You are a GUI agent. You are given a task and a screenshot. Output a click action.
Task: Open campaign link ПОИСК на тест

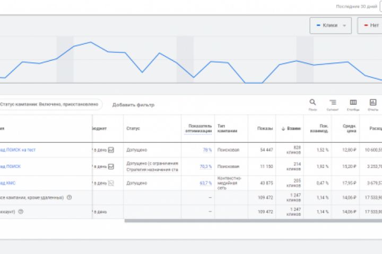[18, 150]
